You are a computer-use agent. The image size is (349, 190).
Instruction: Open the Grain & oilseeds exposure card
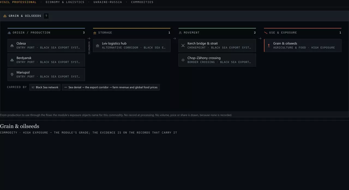pos(303,45)
